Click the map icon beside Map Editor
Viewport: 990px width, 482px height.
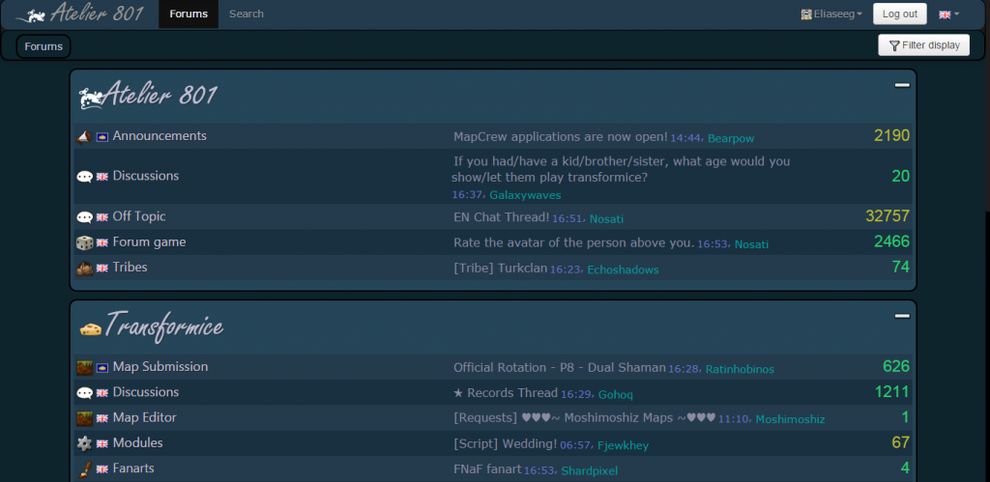[85, 417]
